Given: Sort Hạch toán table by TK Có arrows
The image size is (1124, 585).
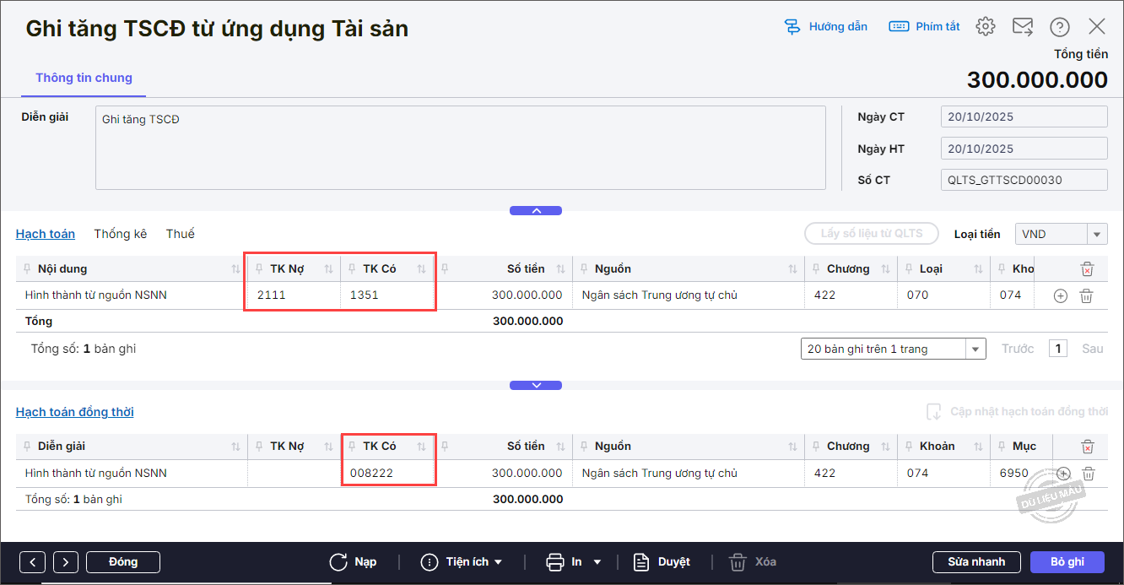Looking at the screenshot, I should 421,269.
